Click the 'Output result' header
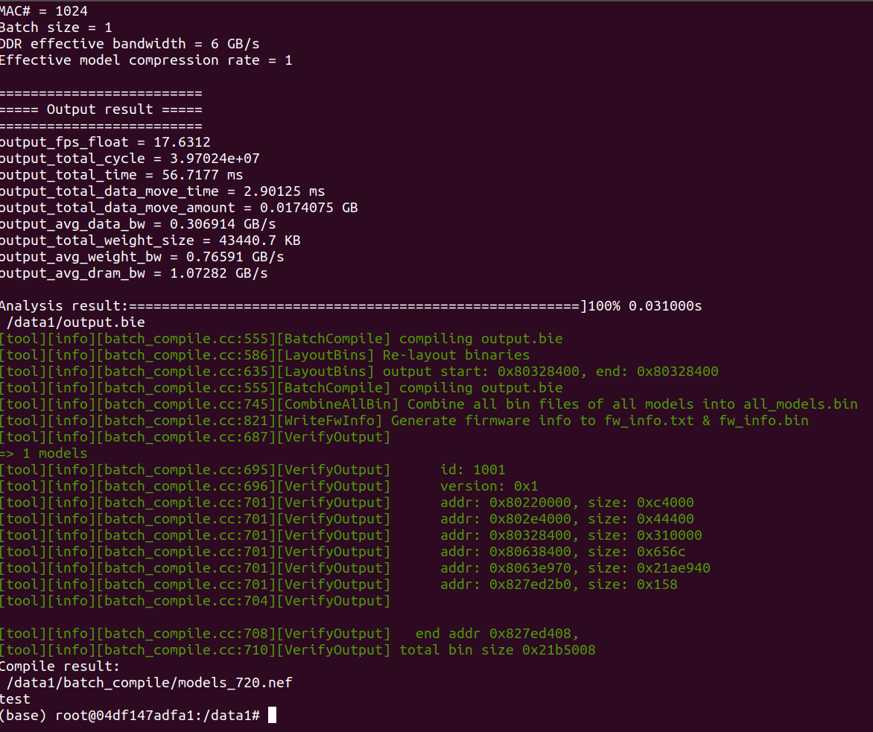This screenshot has height=732, width=873. pos(101,109)
